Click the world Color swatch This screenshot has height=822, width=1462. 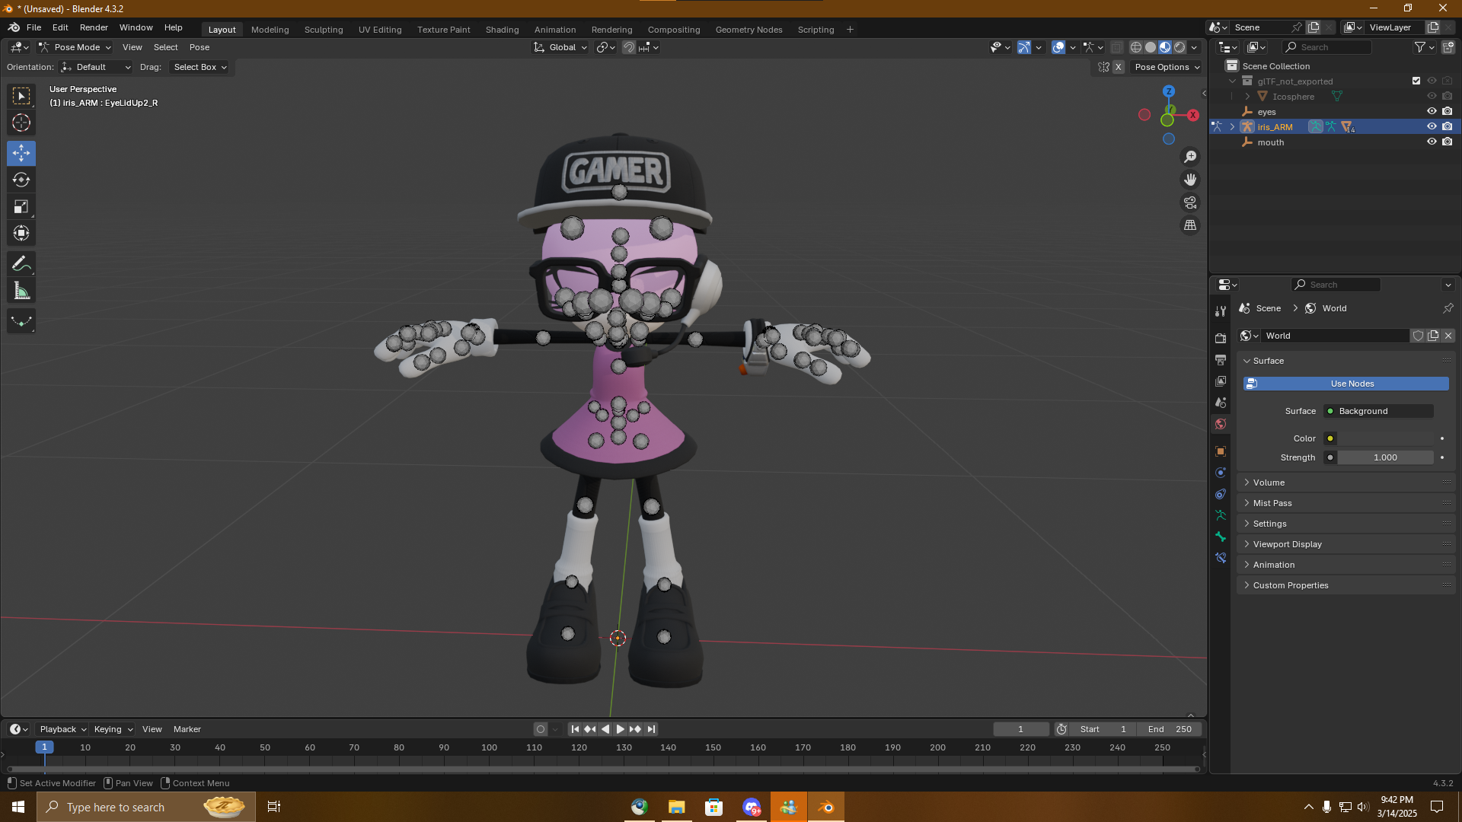coord(1386,438)
